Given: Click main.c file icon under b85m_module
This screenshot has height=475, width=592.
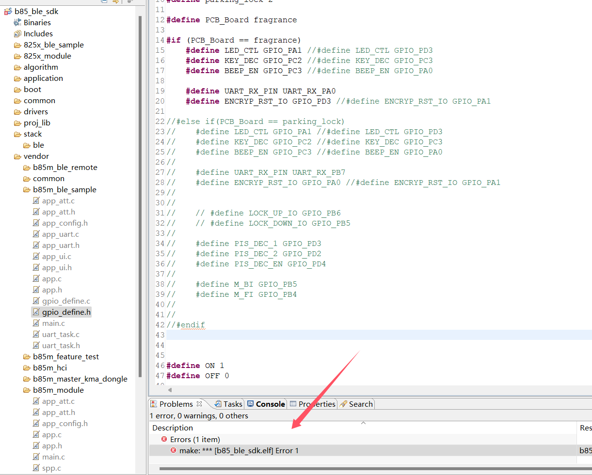Looking at the screenshot, I should click(36, 457).
